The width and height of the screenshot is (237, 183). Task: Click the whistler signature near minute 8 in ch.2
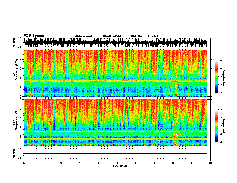175,134
